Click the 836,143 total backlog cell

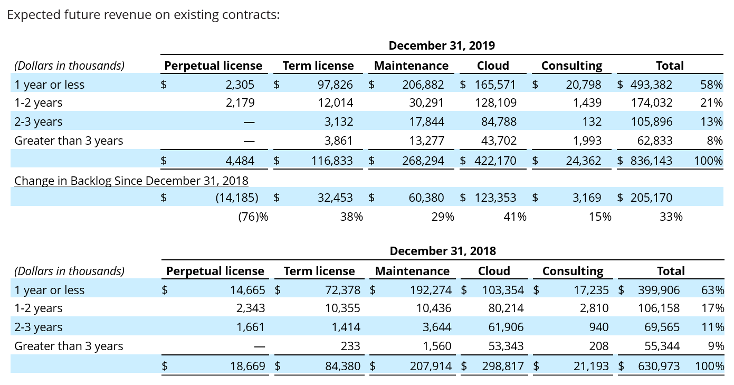pos(651,161)
